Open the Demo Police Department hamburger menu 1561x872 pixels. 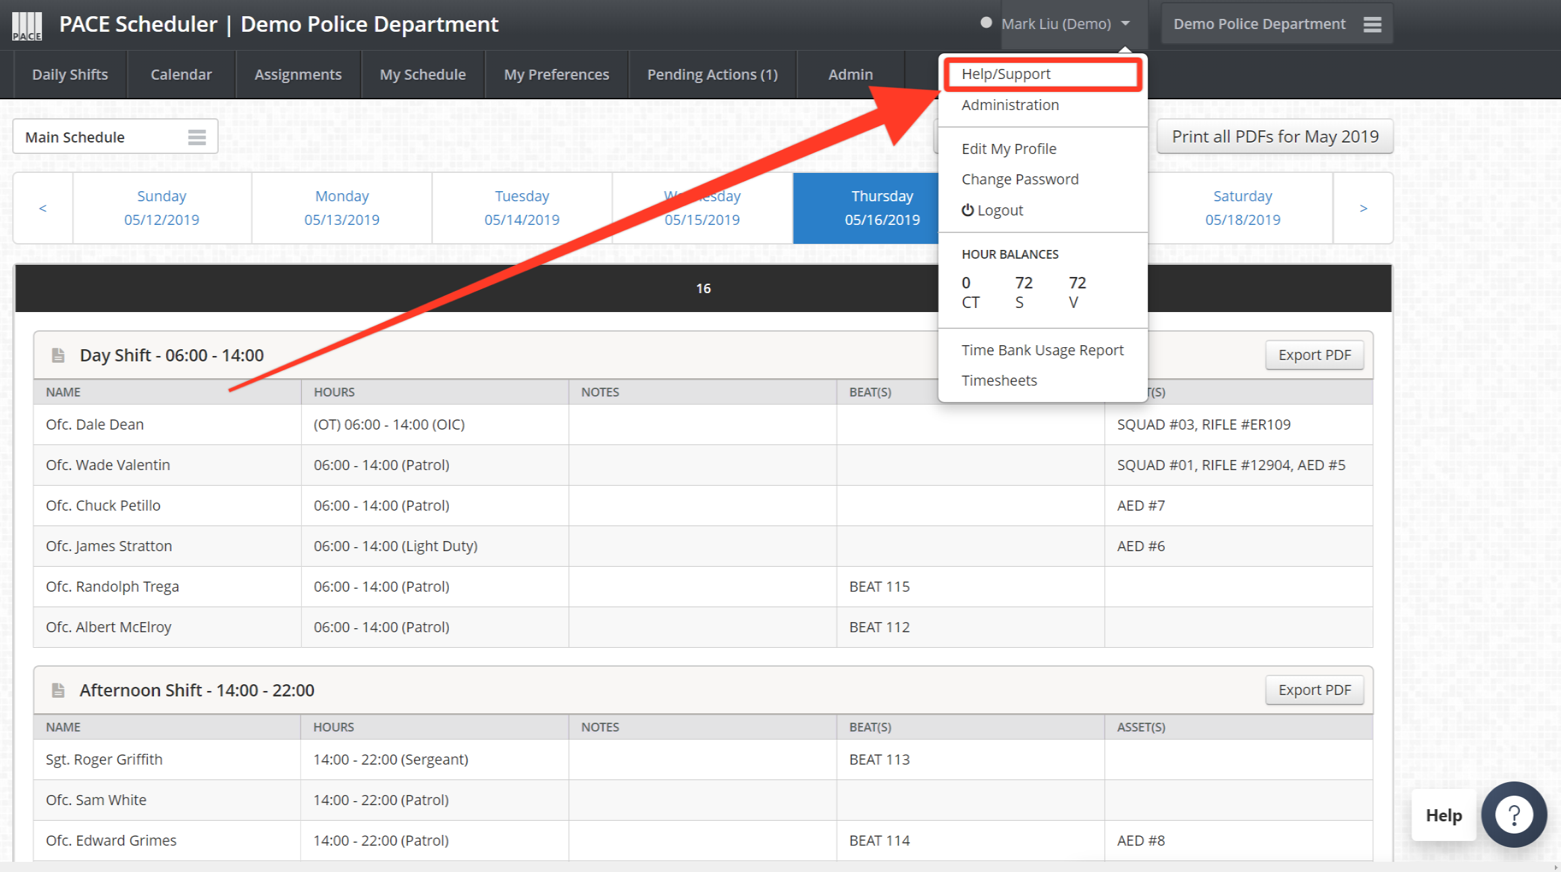(x=1372, y=24)
